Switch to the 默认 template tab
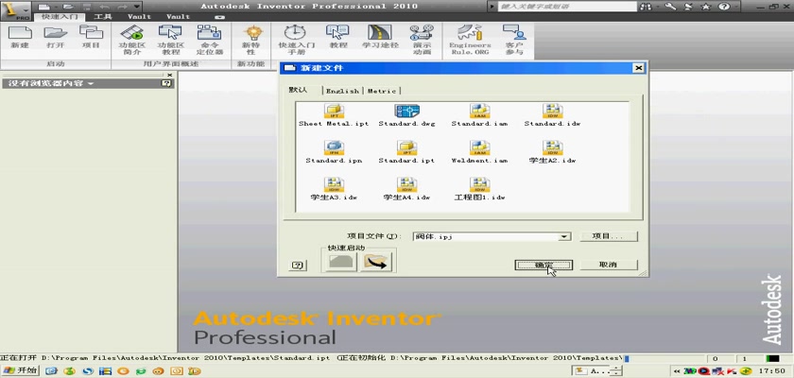The image size is (794, 378). coord(299,90)
